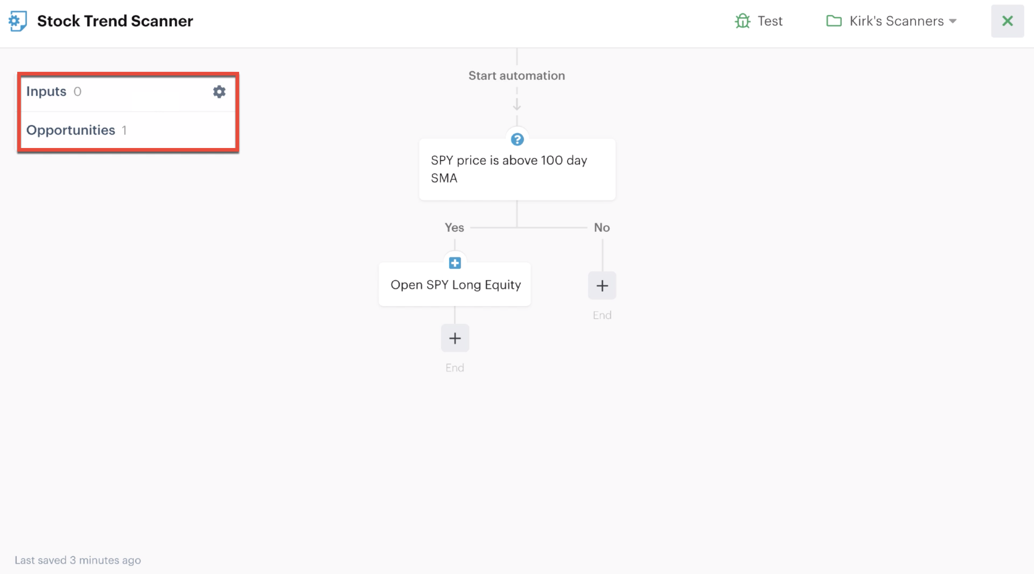Open Inputs settings gear icon
Image resolution: width=1034 pixels, height=574 pixels.
219,92
